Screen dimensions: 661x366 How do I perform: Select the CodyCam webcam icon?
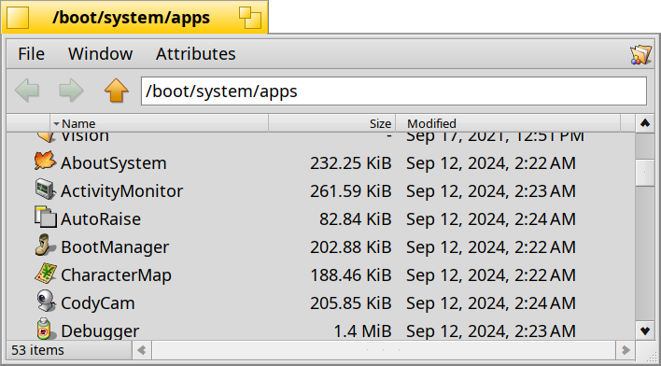pyautogui.click(x=45, y=301)
